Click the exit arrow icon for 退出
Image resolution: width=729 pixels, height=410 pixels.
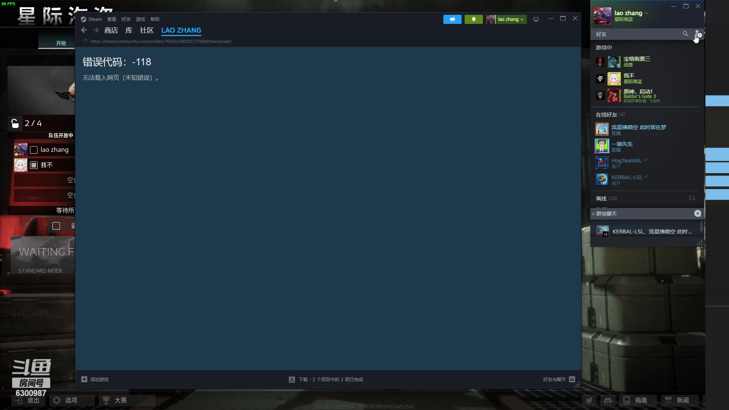pos(19,400)
